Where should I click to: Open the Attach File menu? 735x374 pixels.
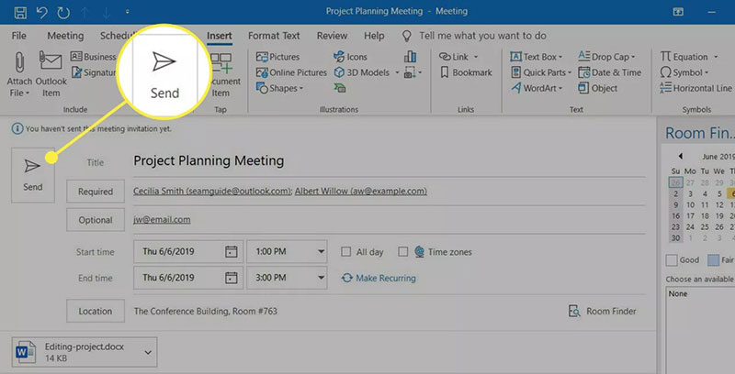pyautogui.click(x=19, y=74)
